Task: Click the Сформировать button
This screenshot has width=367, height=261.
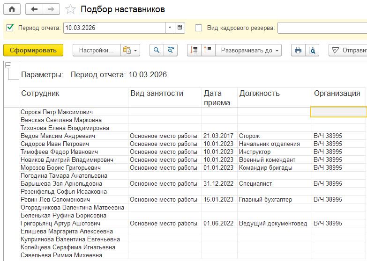Action: (33, 50)
